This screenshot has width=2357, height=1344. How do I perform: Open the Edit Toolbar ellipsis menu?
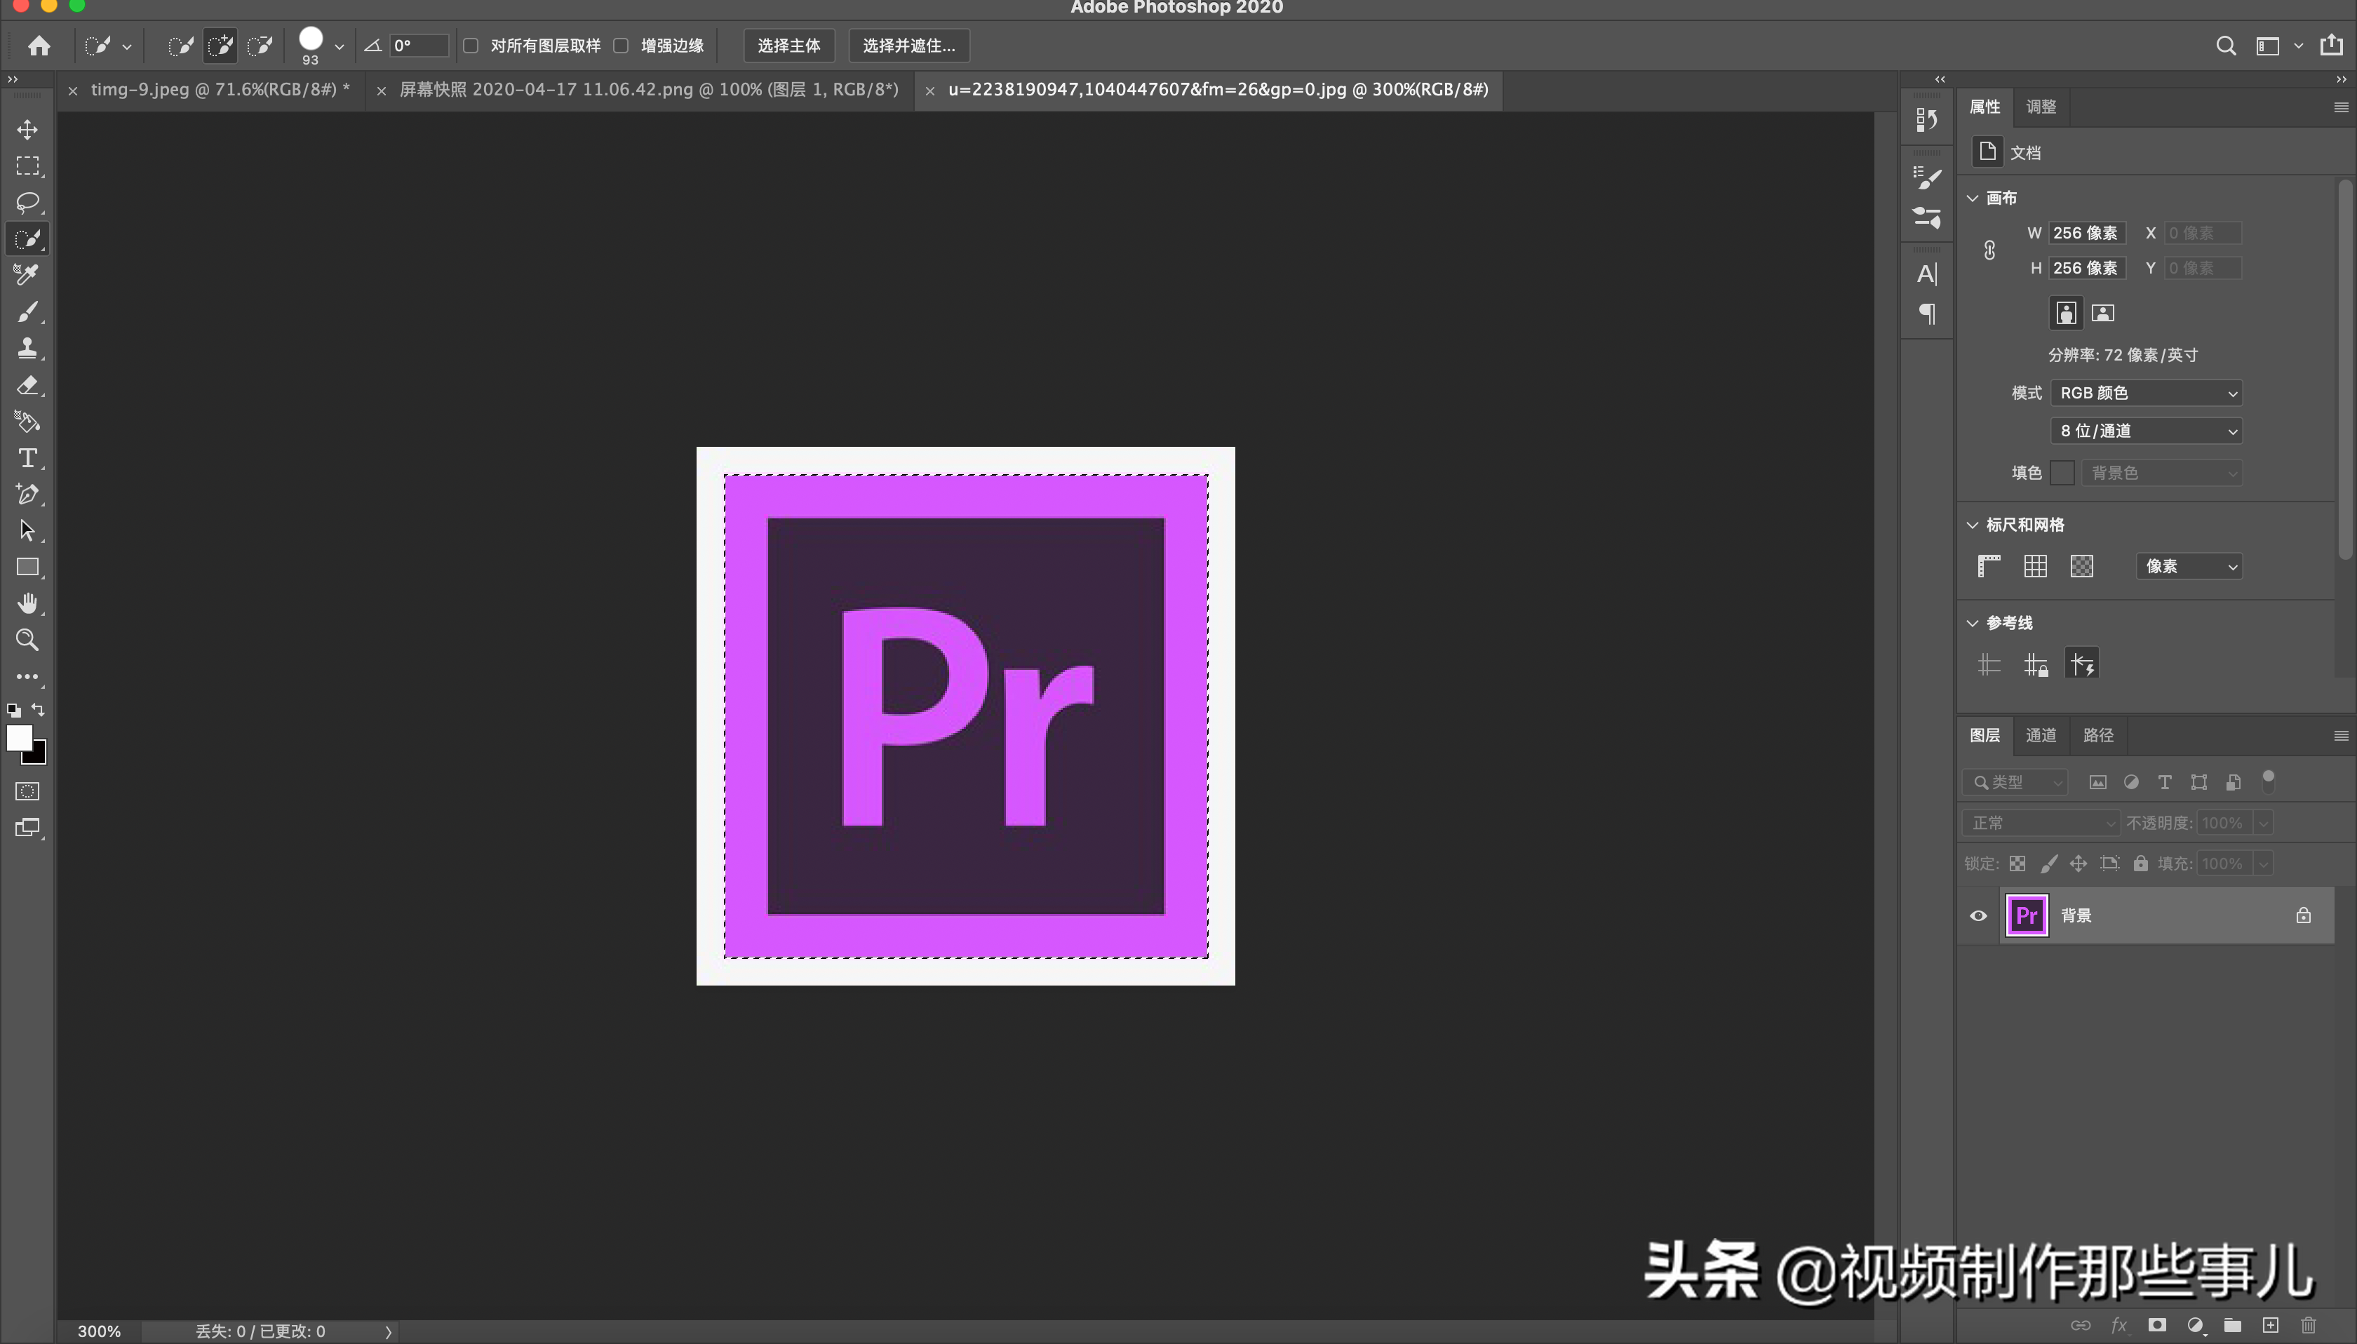tap(27, 677)
